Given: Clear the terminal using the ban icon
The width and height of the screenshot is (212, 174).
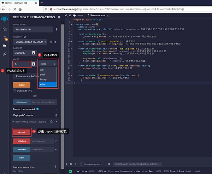Looking at the screenshot, I should tap(71, 164).
